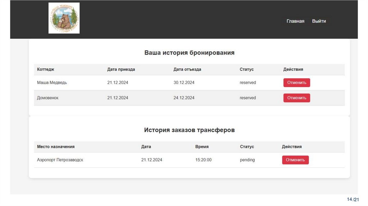Click the История заказов трансферов heading

pyautogui.click(x=189, y=130)
